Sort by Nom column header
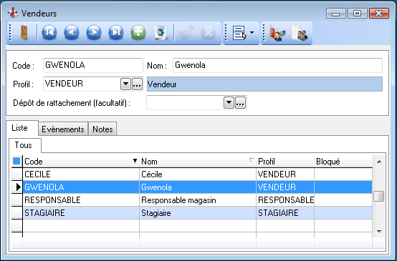397x261 pixels. [198, 162]
